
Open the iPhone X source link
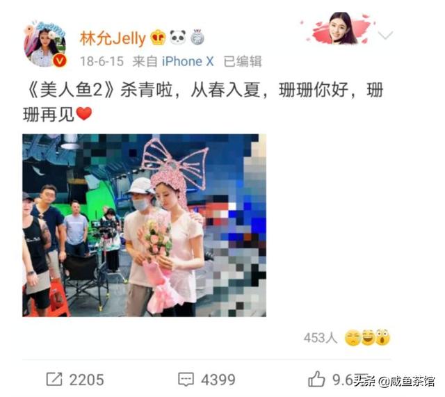188,61
